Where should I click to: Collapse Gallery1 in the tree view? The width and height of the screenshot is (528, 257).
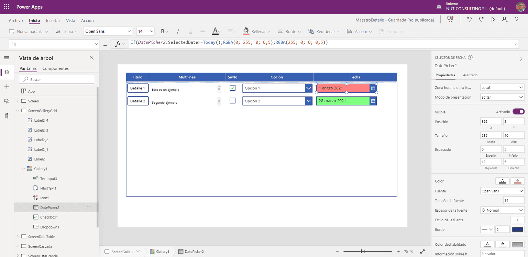pos(23,168)
